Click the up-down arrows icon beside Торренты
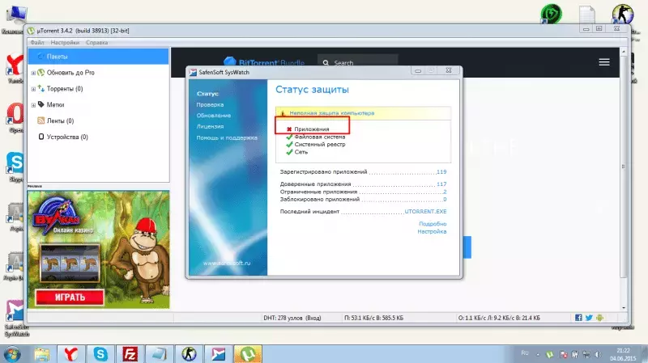Image resolution: width=648 pixels, height=363 pixels. pyautogui.click(x=41, y=88)
